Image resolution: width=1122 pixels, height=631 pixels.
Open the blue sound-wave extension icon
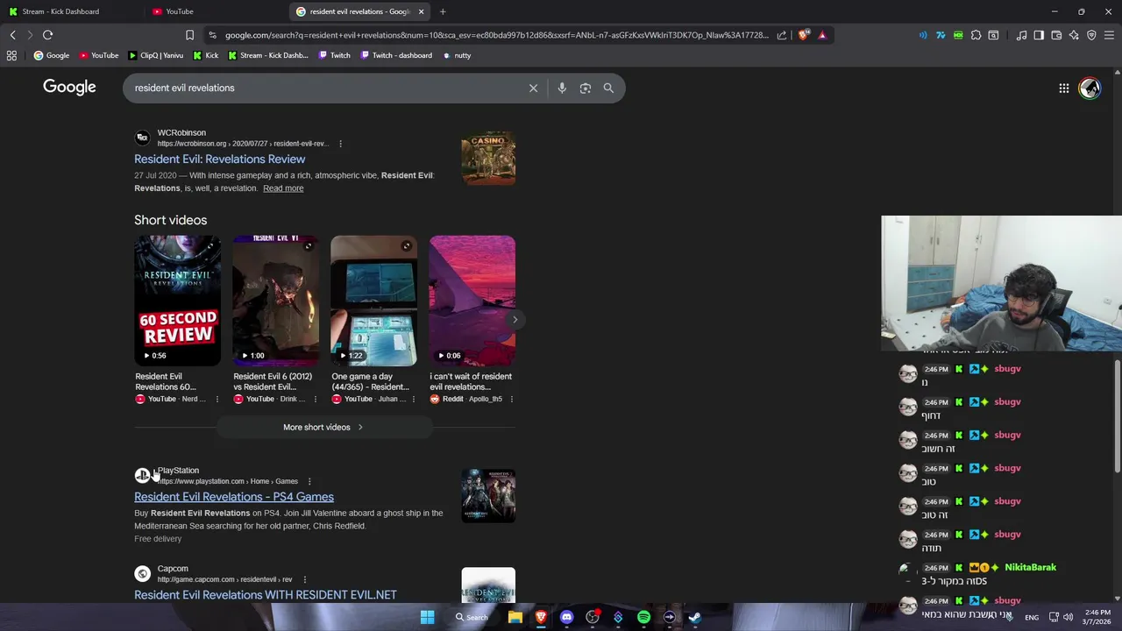pos(923,35)
